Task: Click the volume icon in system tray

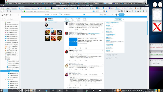Action: click(139, 90)
